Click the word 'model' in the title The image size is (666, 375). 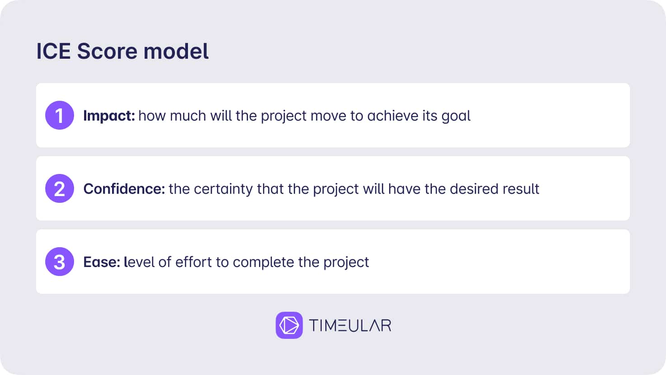(176, 51)
